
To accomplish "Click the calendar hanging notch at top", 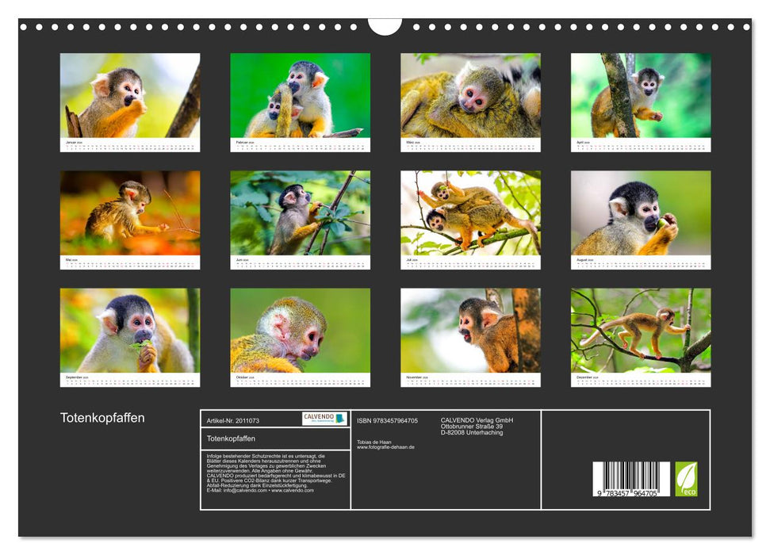I will pyautogui.click(x=385, y=27).
